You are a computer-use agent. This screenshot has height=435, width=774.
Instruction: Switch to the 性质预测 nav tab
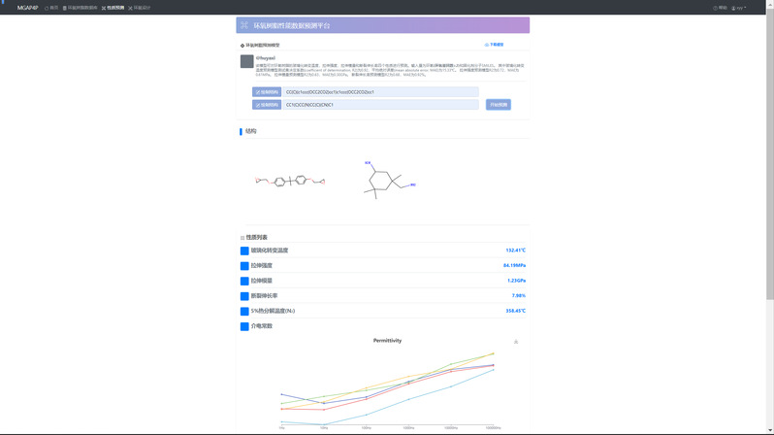(113, 8)
